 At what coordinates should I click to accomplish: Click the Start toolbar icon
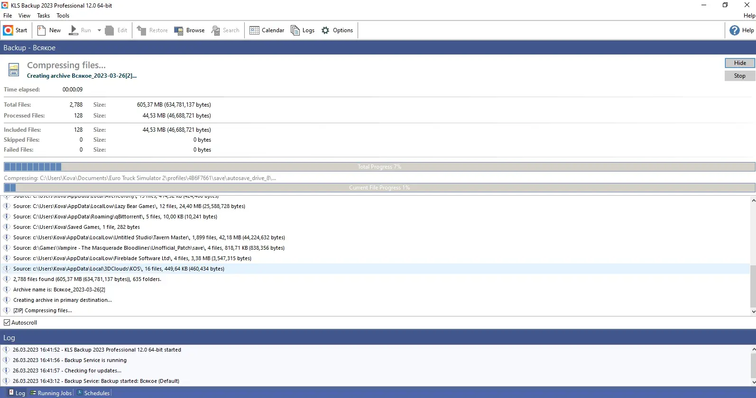(8, 30)
